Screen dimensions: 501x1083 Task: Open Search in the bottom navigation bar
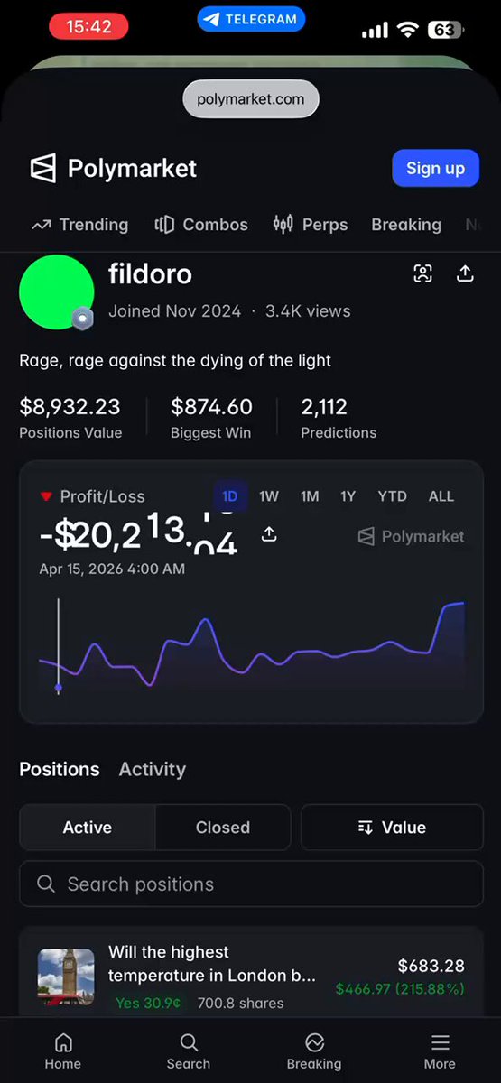click(x=189, y=1051)
